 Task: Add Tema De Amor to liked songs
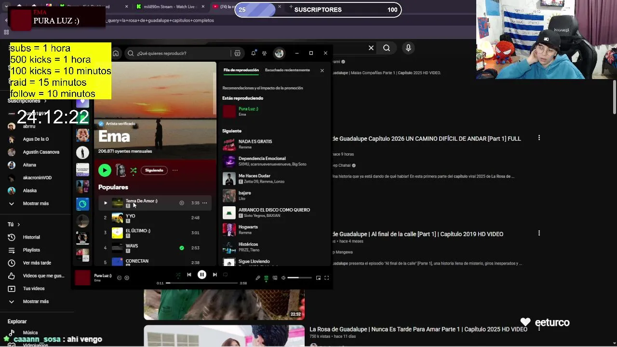182,203
